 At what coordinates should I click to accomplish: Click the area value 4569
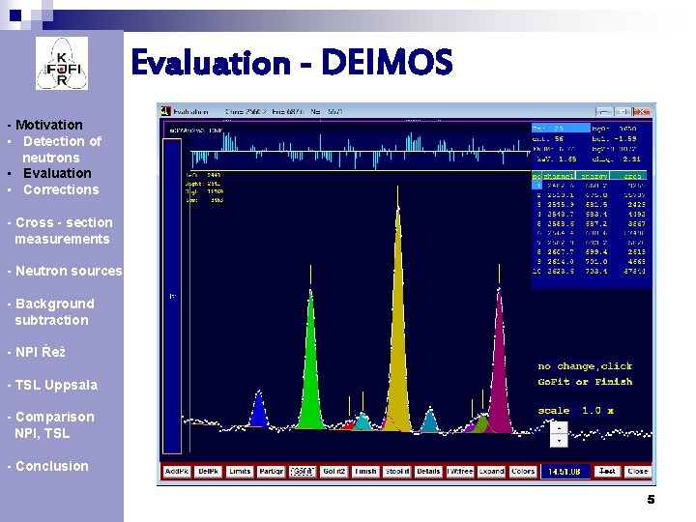coord(636,261)
